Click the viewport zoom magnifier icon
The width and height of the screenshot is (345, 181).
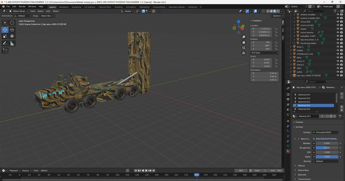click(x=244, y=37)
